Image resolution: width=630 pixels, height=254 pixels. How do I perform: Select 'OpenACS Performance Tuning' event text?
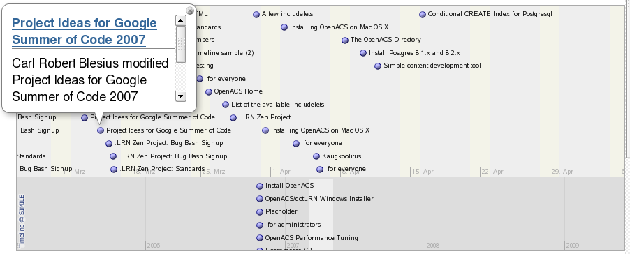pyautogui.click(x=312, y=238)
